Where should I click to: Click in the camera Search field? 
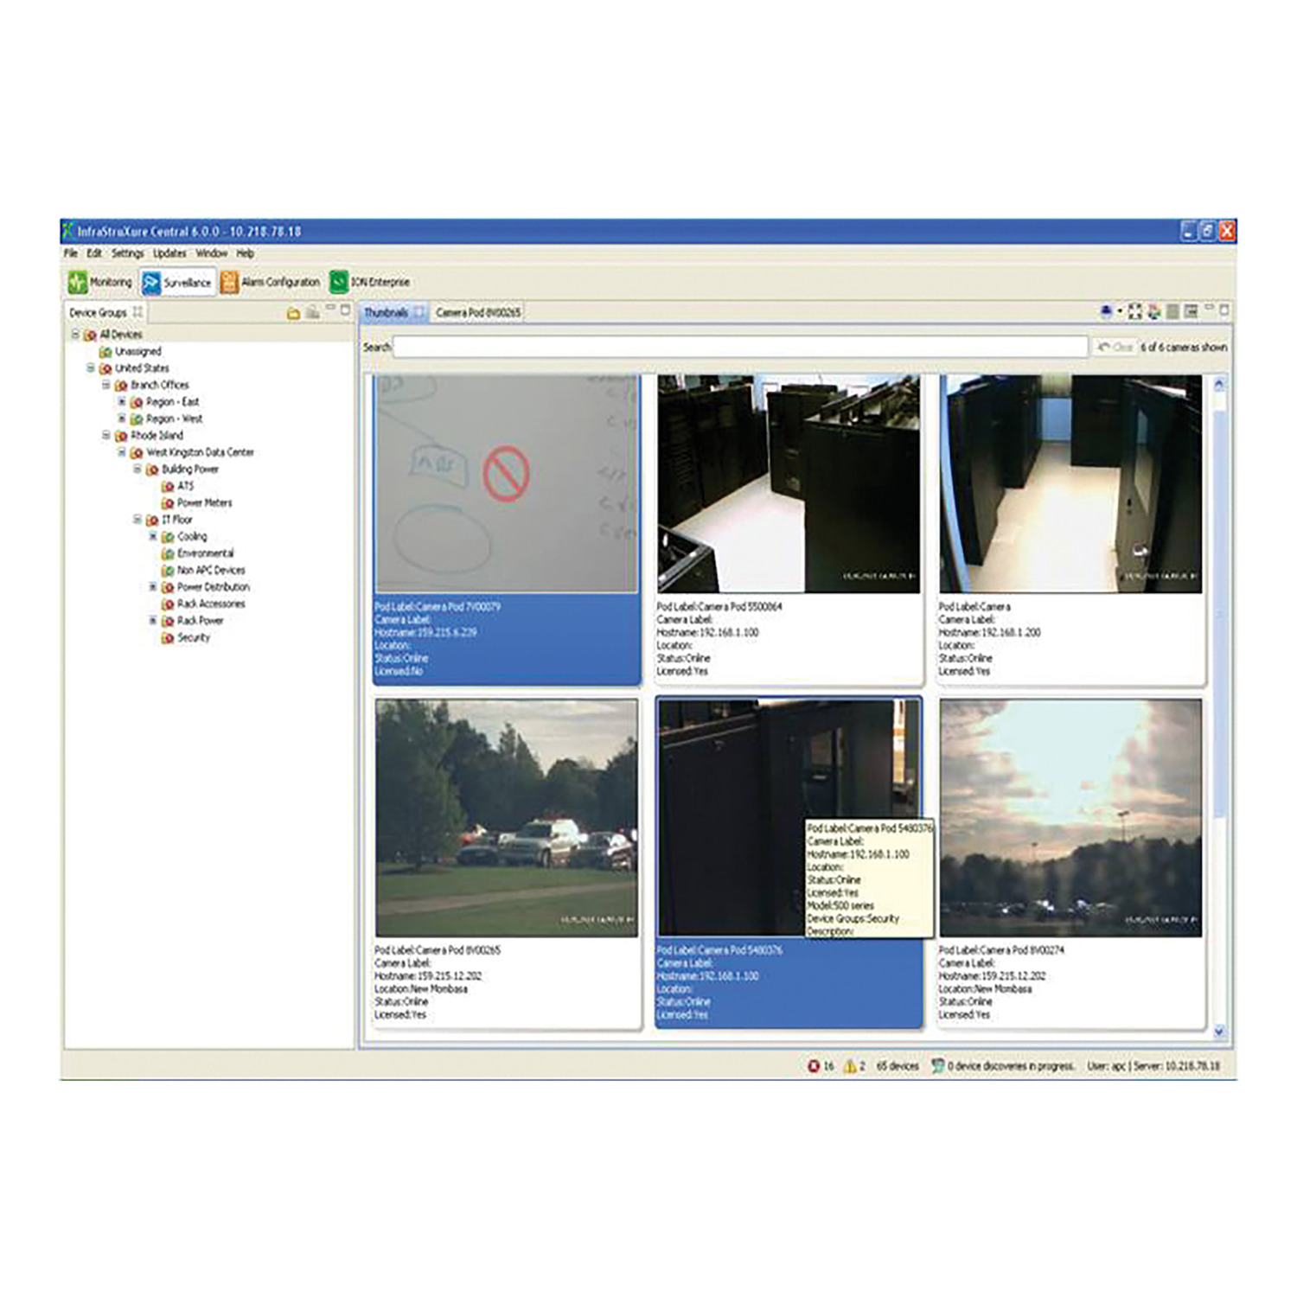point(739,347)
